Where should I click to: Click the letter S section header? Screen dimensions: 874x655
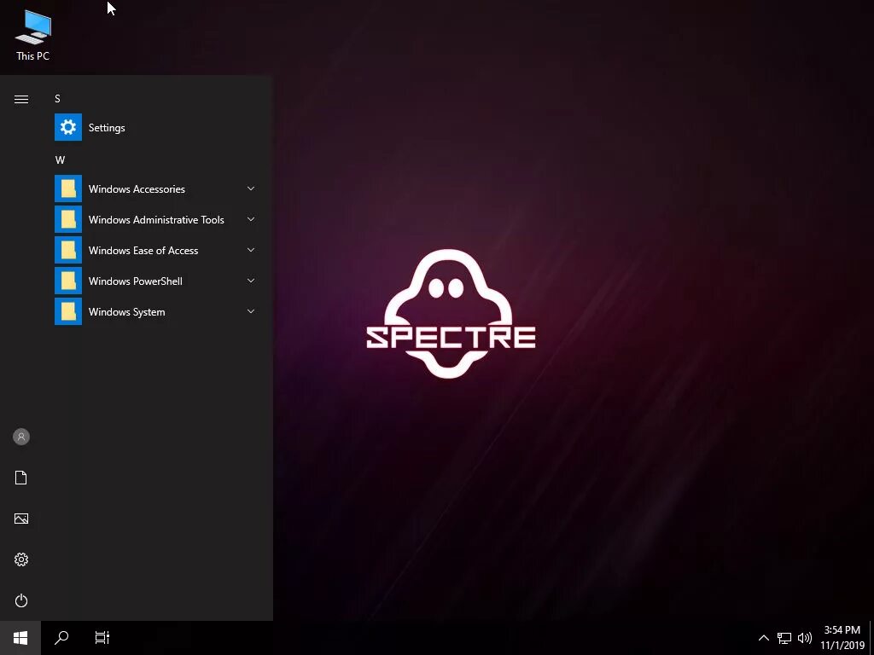coord(57,99)
